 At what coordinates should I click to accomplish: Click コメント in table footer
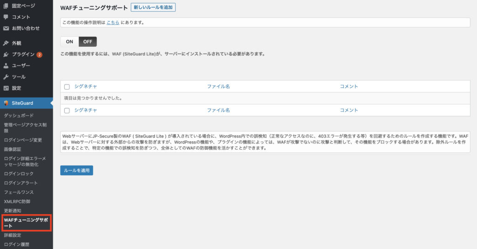point(349,110)
